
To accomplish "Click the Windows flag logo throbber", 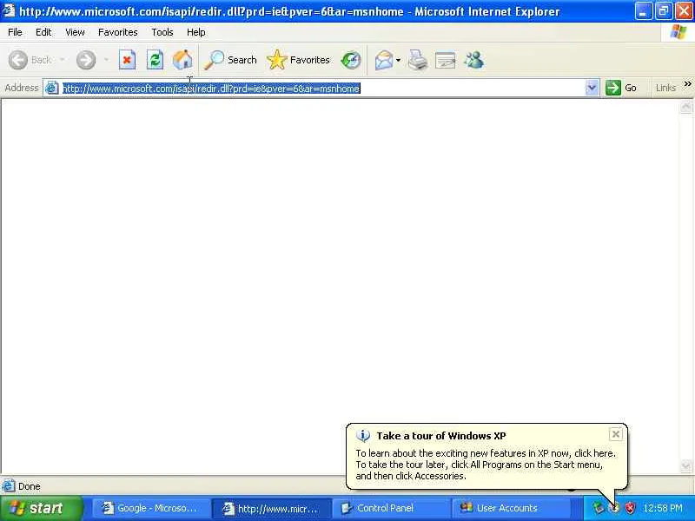I will pyautogui.click(x=678, y=32).
